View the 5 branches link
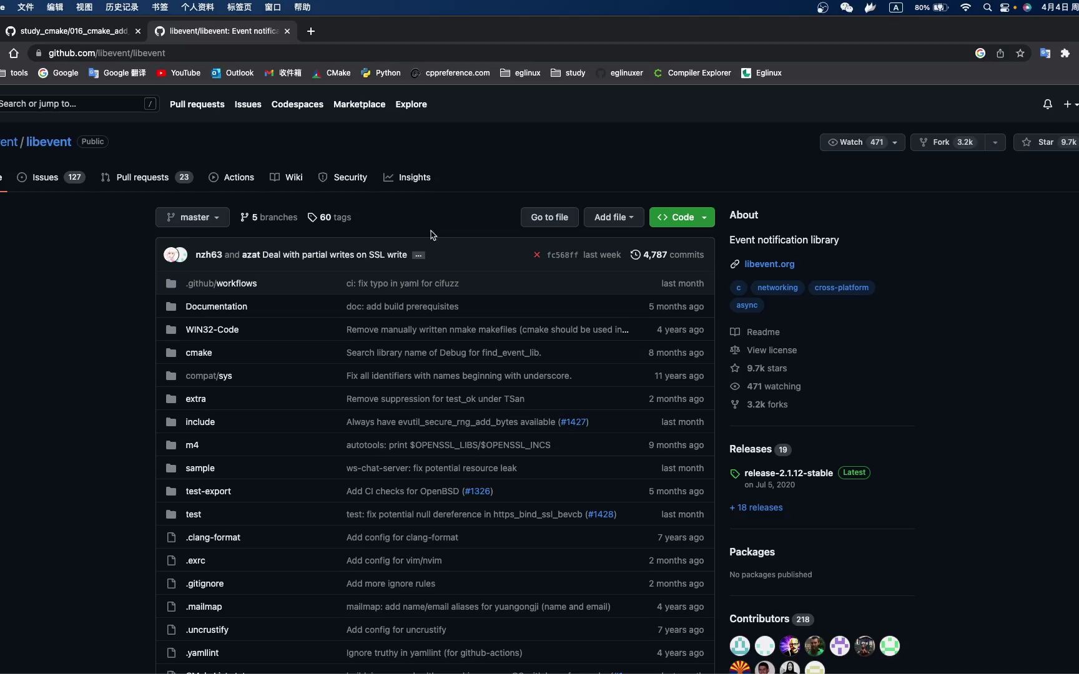 [269, 217]
